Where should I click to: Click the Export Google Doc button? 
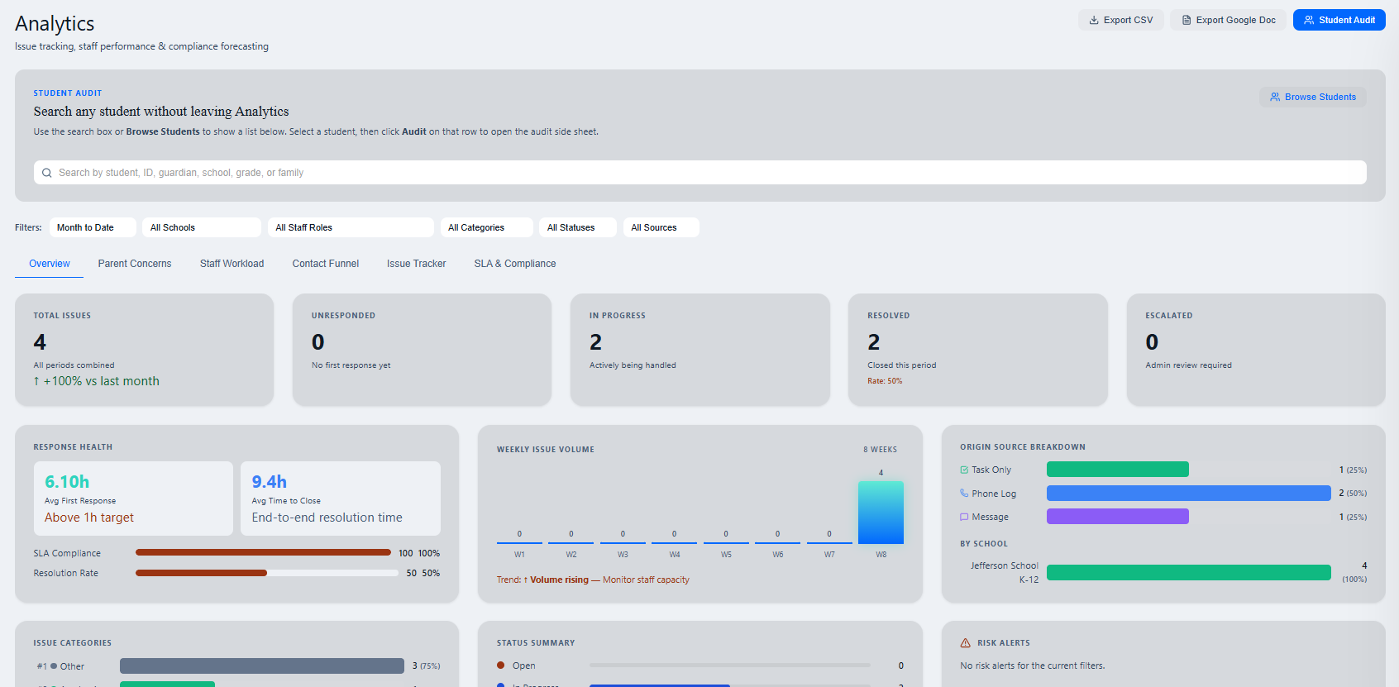pyautogui.click(x=1229, y=20)
